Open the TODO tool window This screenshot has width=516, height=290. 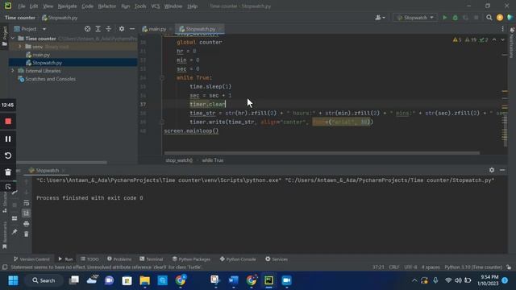[89, 259]
